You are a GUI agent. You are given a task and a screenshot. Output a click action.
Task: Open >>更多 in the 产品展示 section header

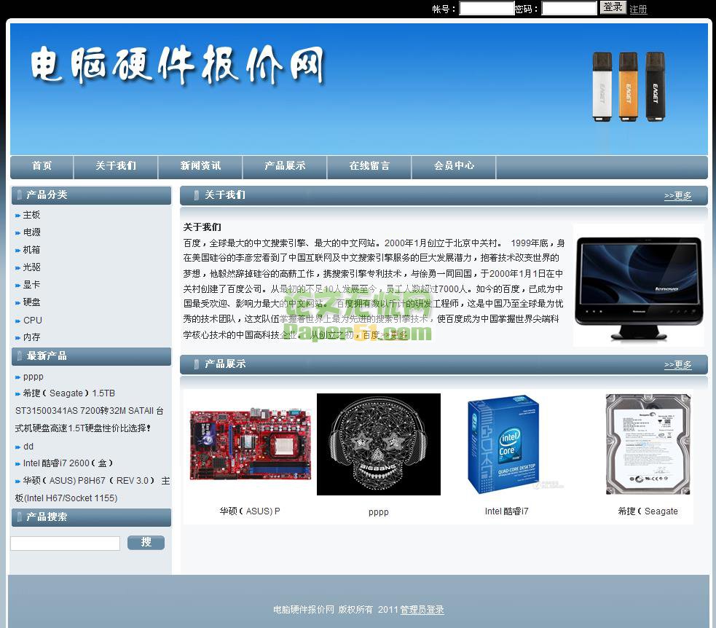point(677,364)
